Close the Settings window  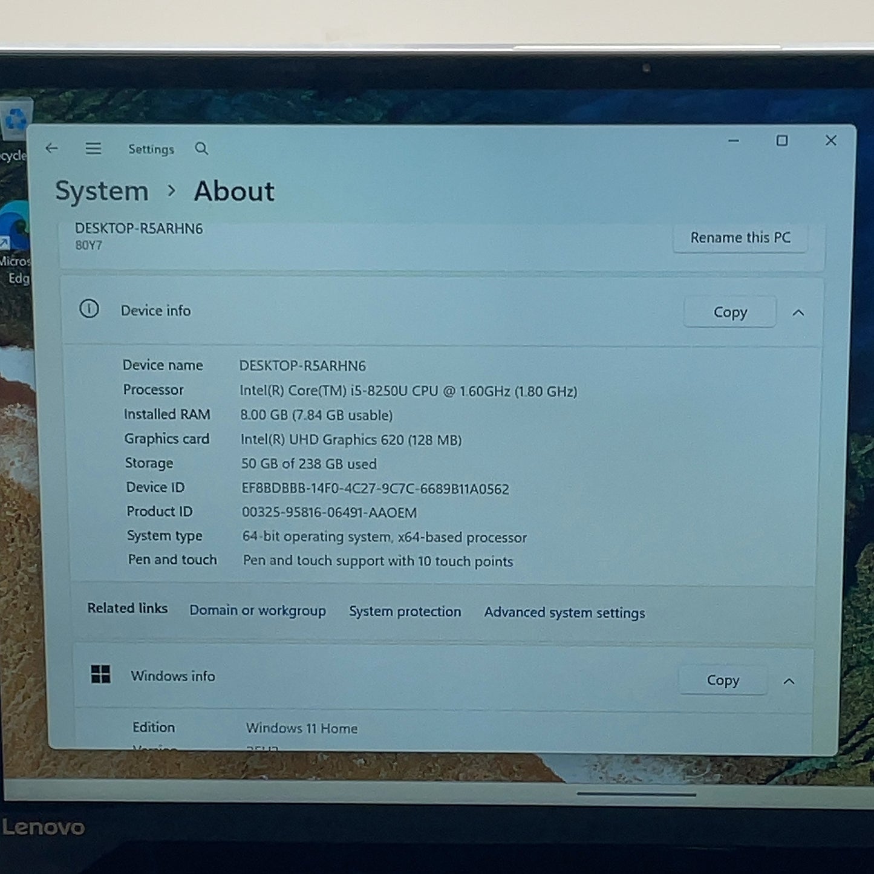coord(831,140)
